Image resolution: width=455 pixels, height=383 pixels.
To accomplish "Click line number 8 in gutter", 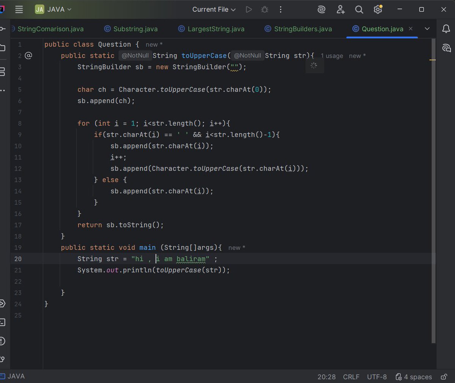I will (x=20, y=123).
